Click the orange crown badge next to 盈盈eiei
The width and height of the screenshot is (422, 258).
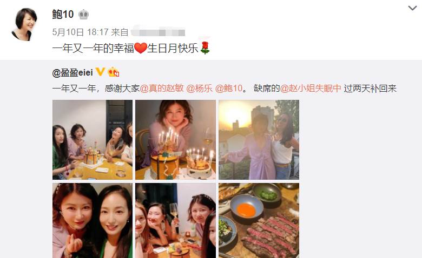[113, 72]
